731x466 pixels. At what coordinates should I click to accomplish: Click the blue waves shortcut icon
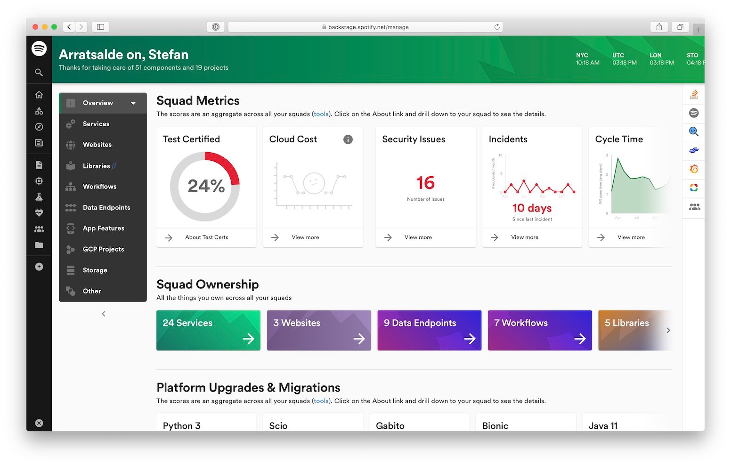(694, 151)
